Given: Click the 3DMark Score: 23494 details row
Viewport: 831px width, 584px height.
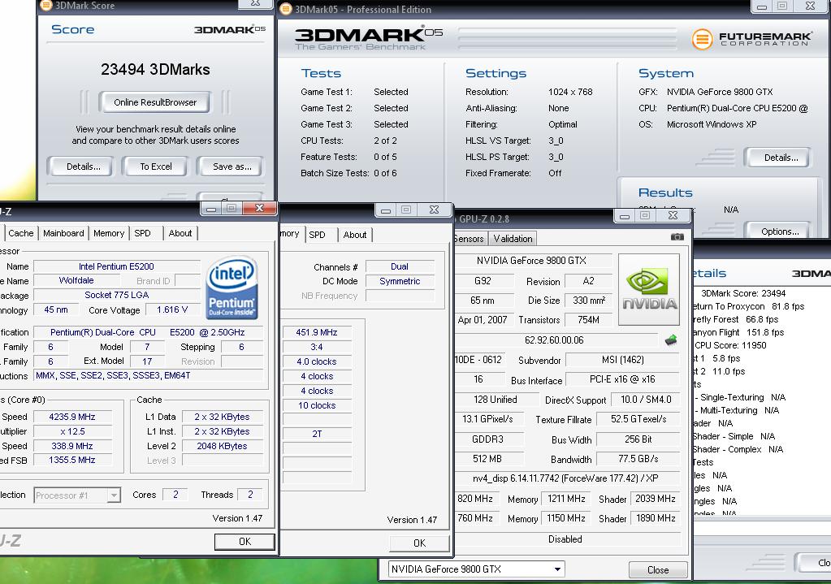Looking at the screenshot, I should (x=743, y=293).
